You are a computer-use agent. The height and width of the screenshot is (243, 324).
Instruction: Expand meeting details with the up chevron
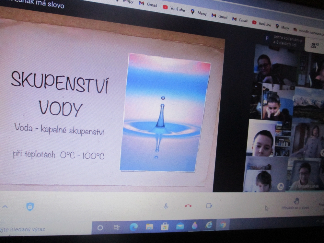pyautogui.click(x=5, y=206)
